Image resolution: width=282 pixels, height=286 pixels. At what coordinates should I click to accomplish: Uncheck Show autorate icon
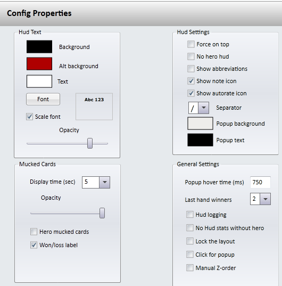191,93
